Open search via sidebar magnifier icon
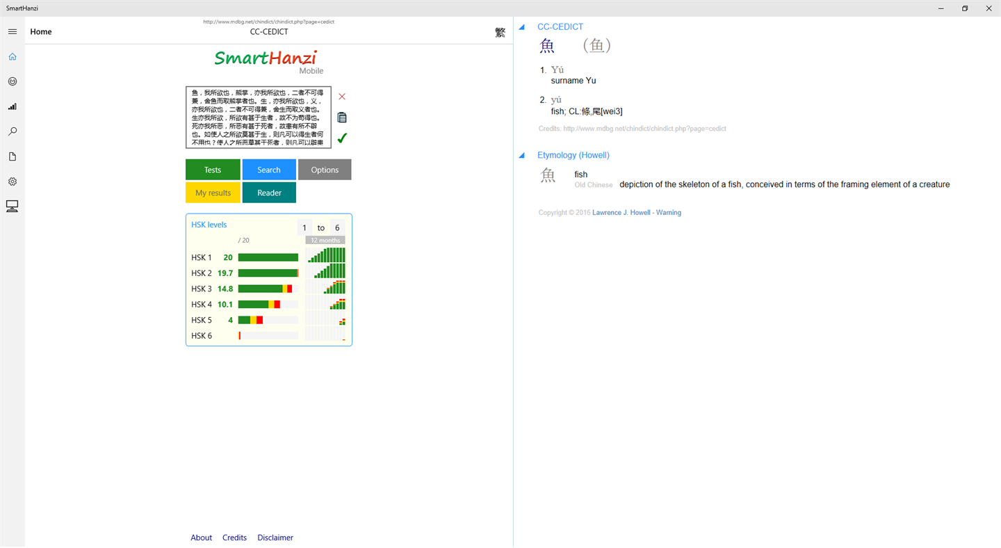Screen dimensions: 1001x548 point(13,131)
